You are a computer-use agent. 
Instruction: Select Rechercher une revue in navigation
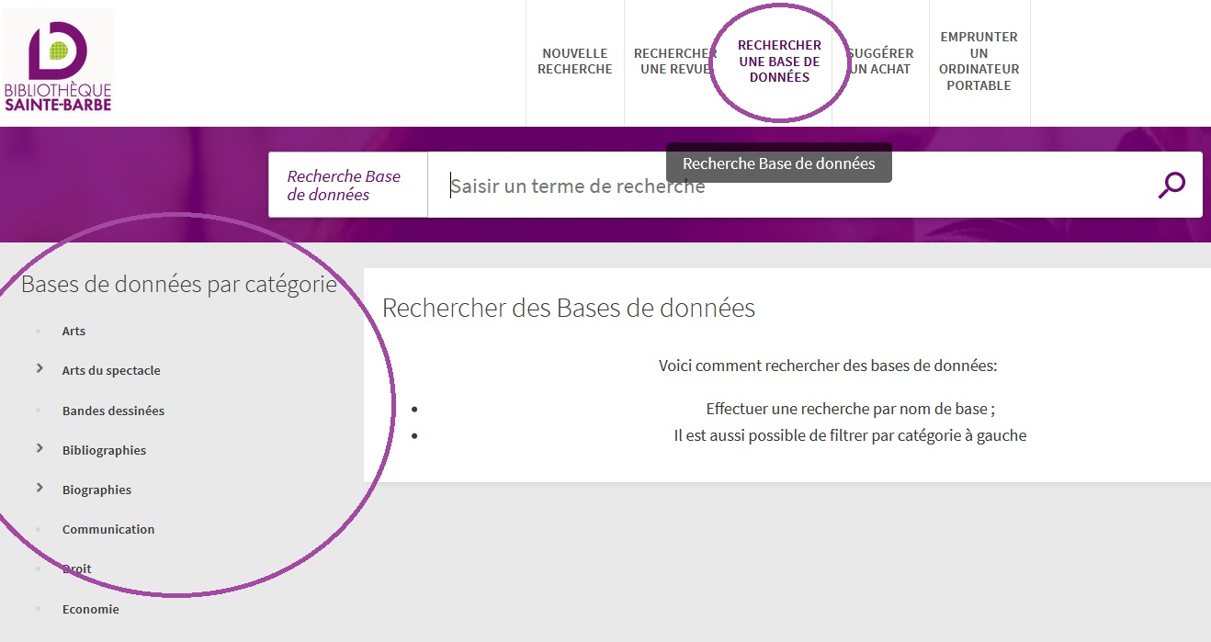coord(674,62)
